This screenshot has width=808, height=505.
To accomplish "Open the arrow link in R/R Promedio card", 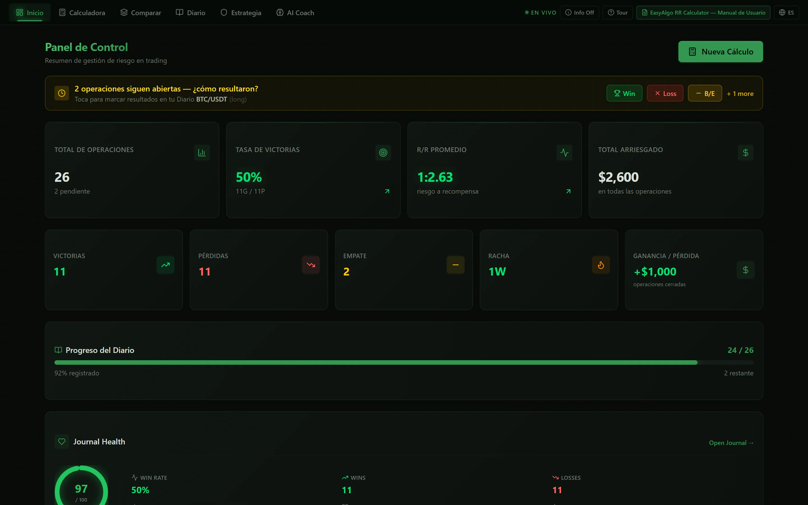I will 568,191.
